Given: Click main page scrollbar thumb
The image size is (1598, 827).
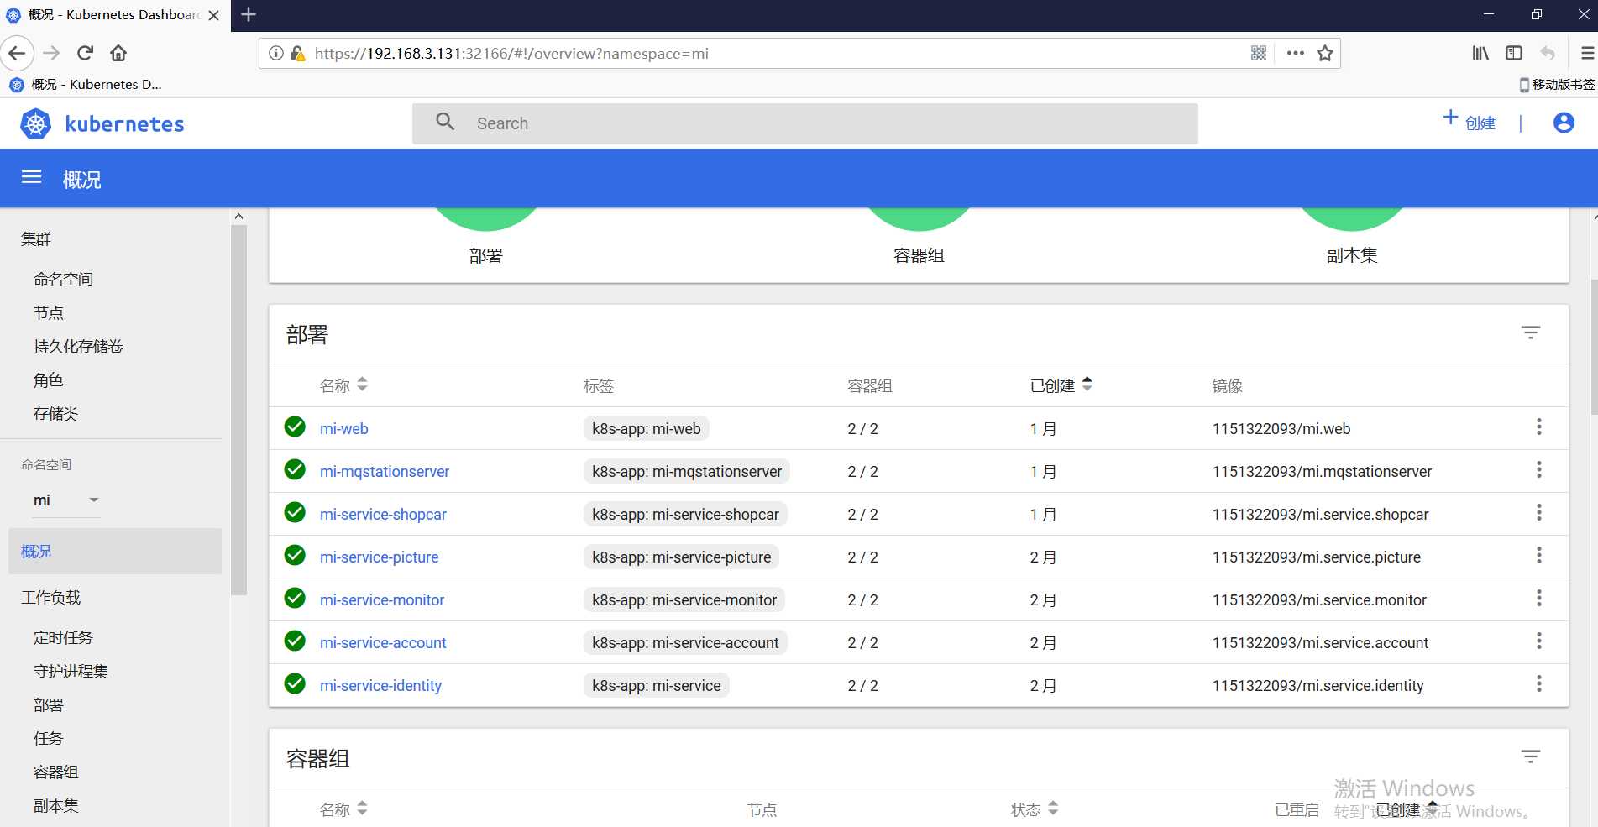Looking at the screenshot, I should pyautogui.click(x=1593, y=346).
